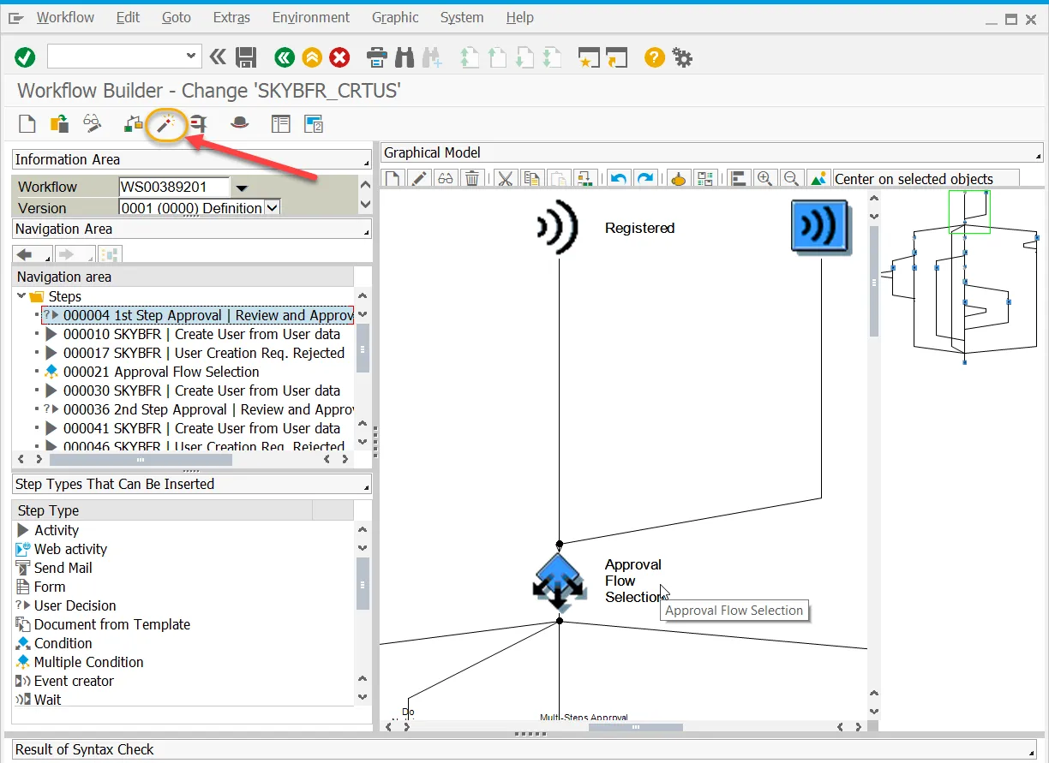
Task: Select the Web activity step type
Action: 70,549
